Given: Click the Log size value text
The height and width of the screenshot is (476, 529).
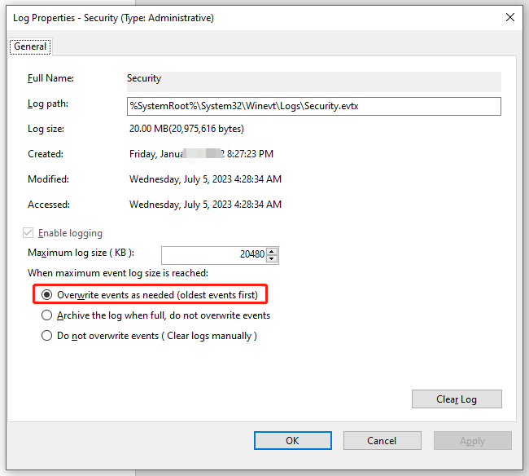Looking at the screenshot, I should coord(186,129).
